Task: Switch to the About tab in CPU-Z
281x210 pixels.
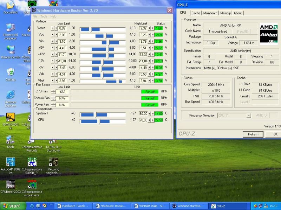Action: pos(238,13)
